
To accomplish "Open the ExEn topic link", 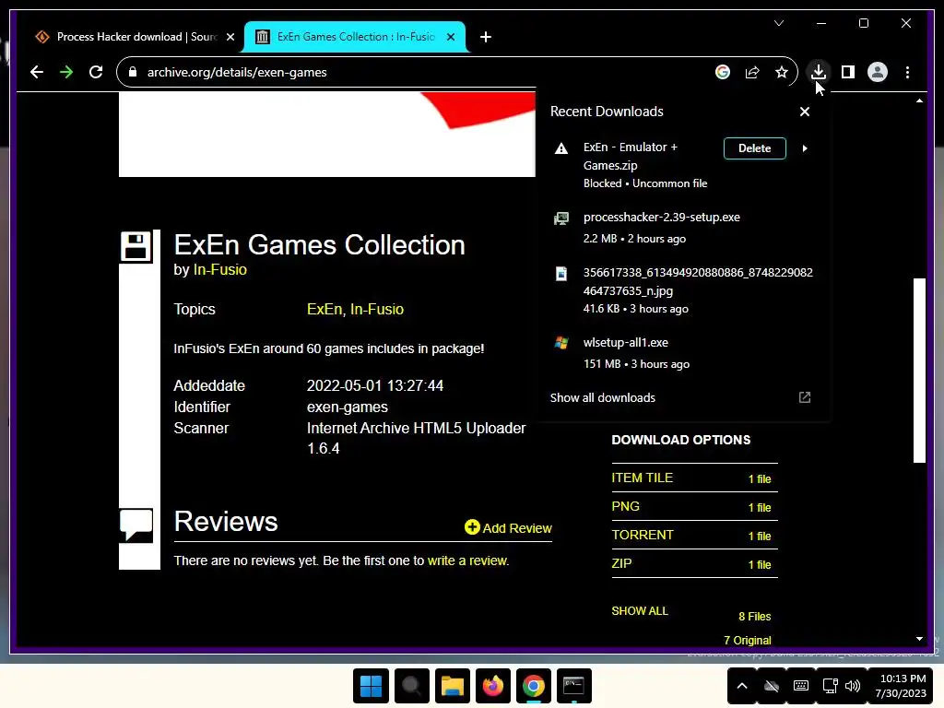I will coord(324,310).
